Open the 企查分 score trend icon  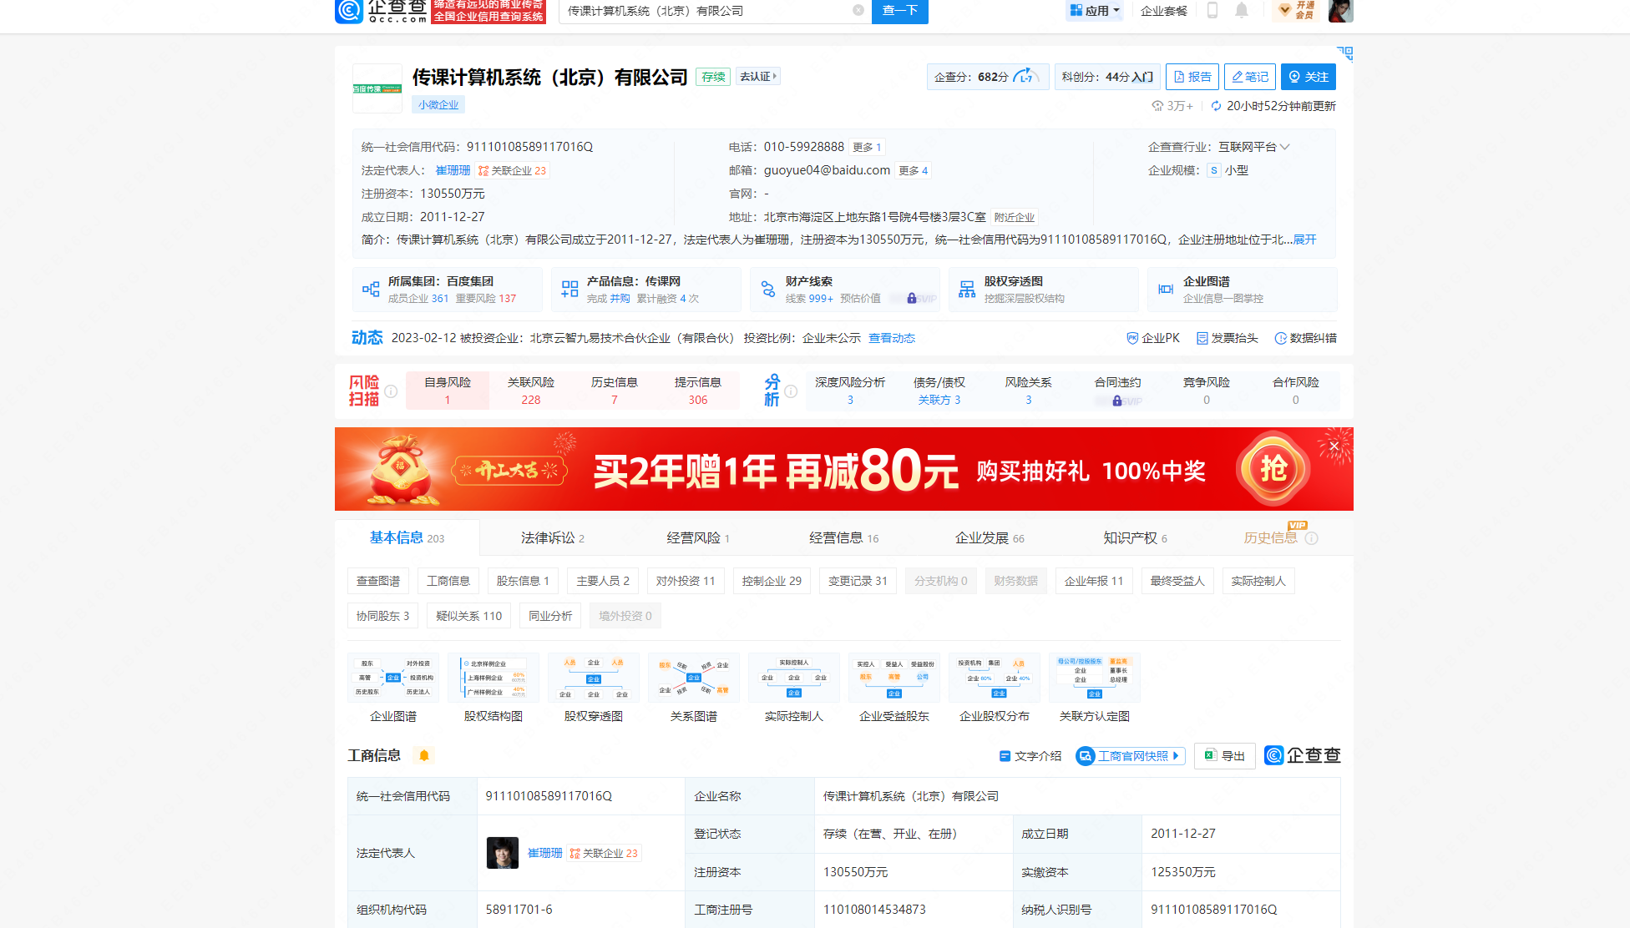coord(1025,76)
